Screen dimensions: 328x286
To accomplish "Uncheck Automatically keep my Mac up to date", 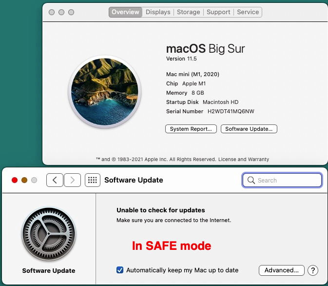I will pyautogui.click(x=120, y=270).
